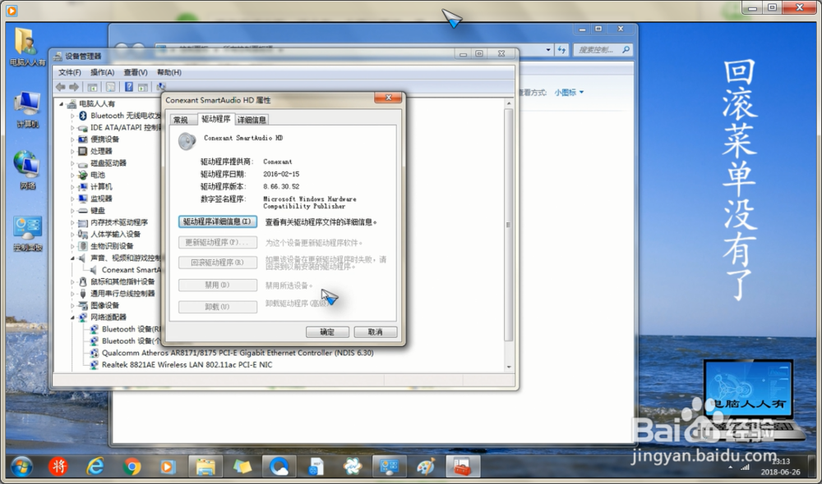The width and height of the screenshot is (822, 484).
Task: Open the 帮助(H) menu
Action: tap(169, 72)
